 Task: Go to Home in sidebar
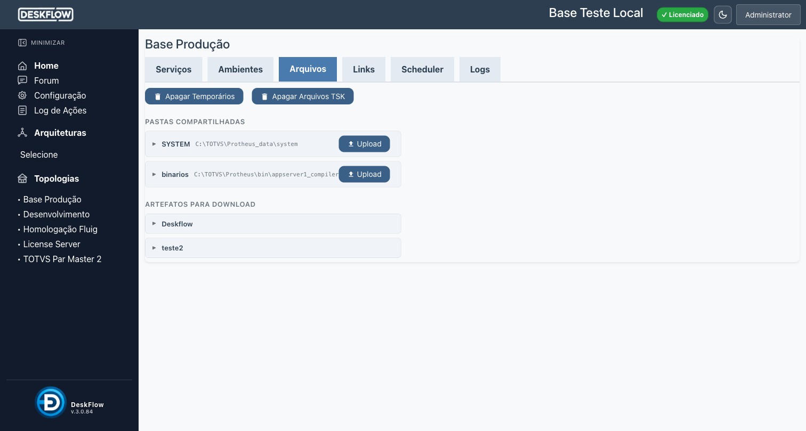46,66
